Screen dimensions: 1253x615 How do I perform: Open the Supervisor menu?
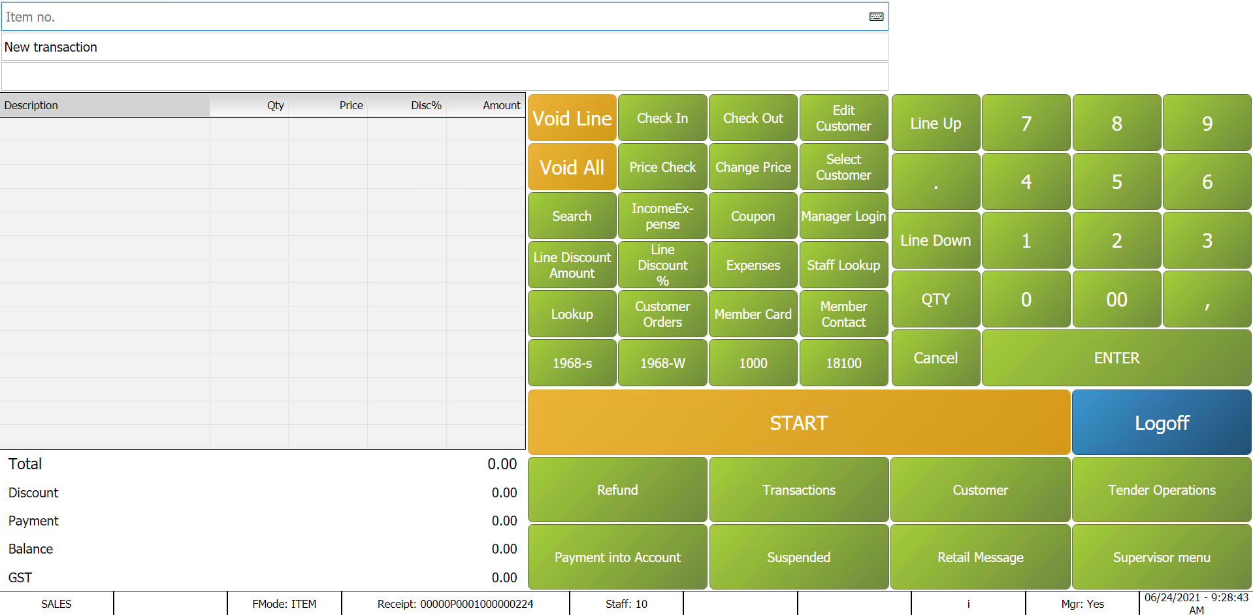tap(1161, 557)
